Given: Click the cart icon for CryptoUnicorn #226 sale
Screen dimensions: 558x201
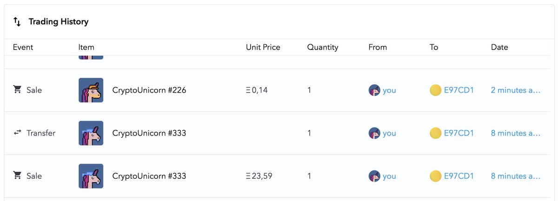Looking at the screenshot, I should (17, 90).
